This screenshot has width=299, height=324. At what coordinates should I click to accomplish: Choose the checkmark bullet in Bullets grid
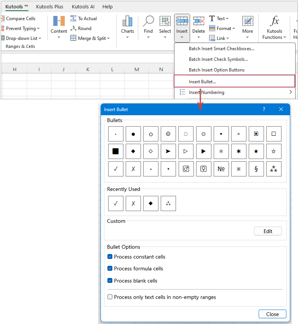pos(116,169)
